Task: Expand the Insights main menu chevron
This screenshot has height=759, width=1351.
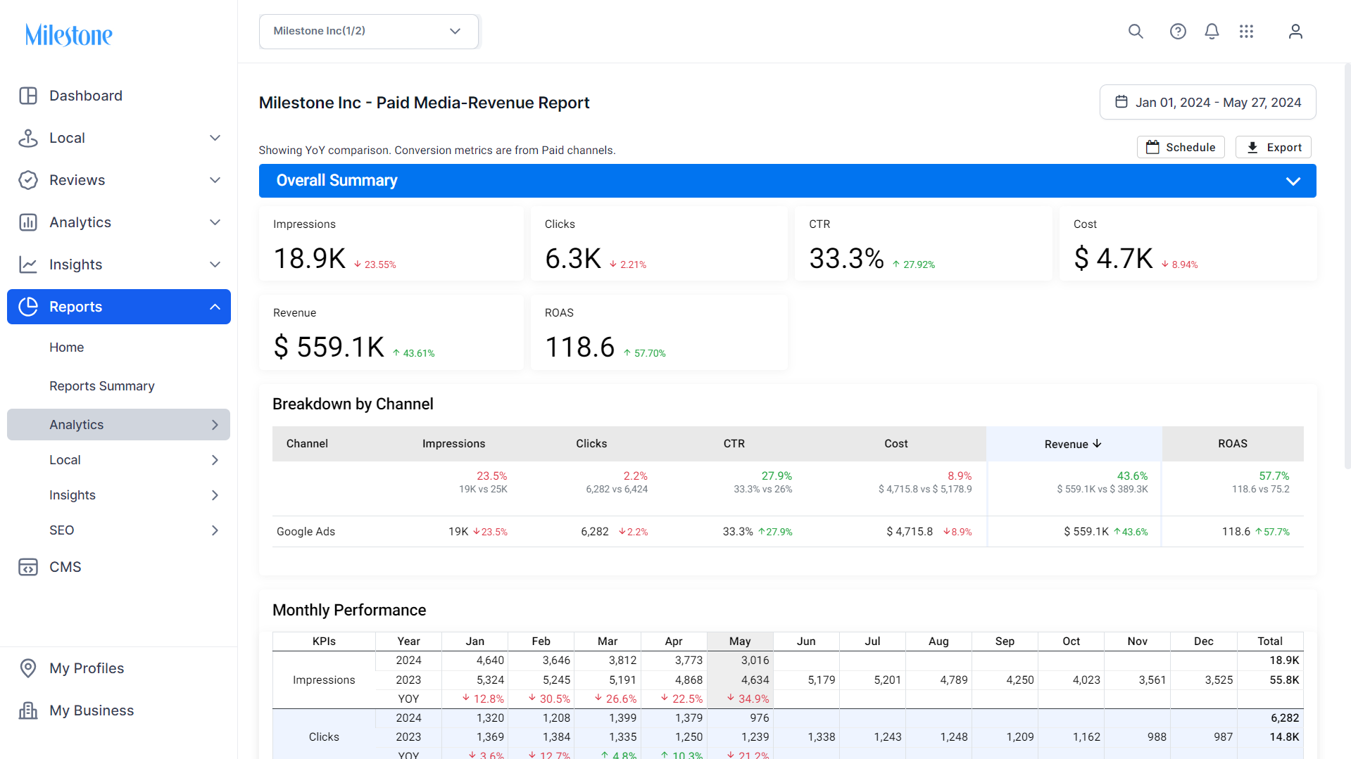Action: [x=215, y=264]
